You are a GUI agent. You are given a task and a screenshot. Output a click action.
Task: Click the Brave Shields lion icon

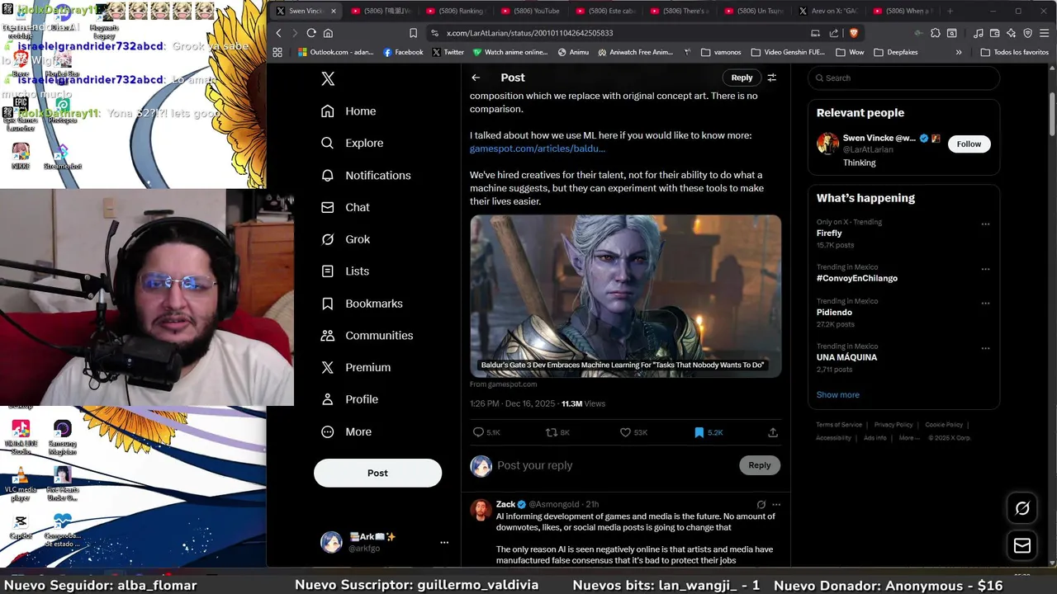[x=853, y=33]
